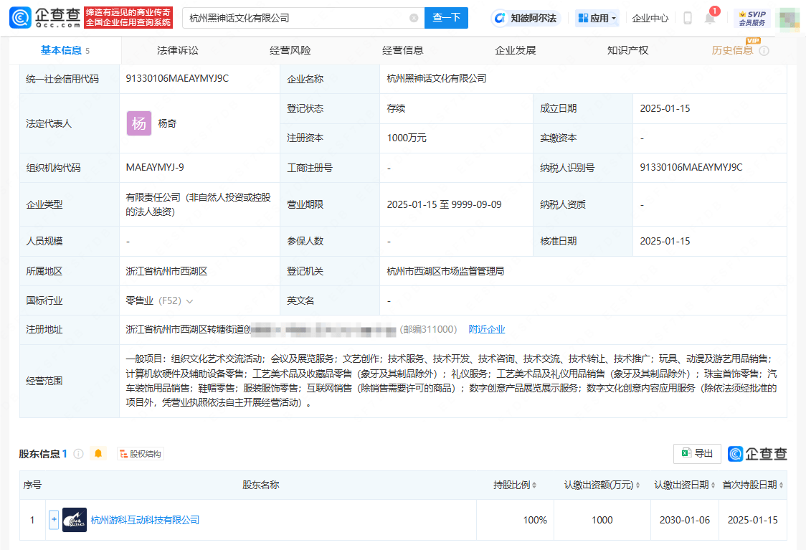Click the red slogan banner beside the logo

tap(128, 17)
